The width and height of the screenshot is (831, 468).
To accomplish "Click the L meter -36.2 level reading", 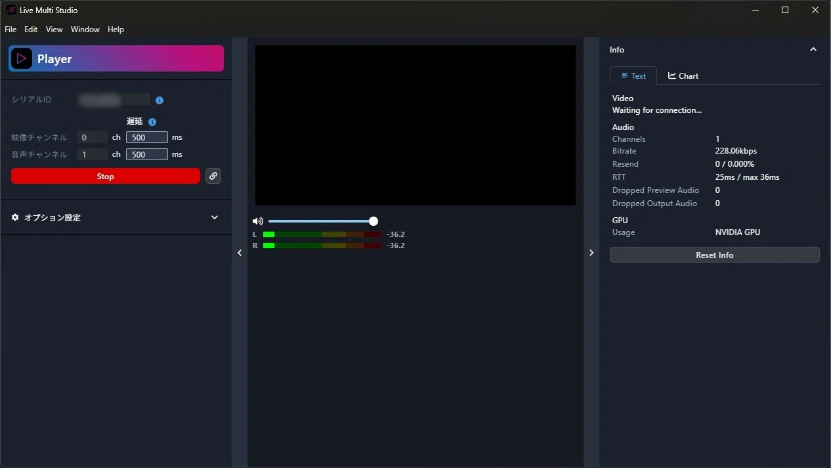I will (x=395, y=234).
